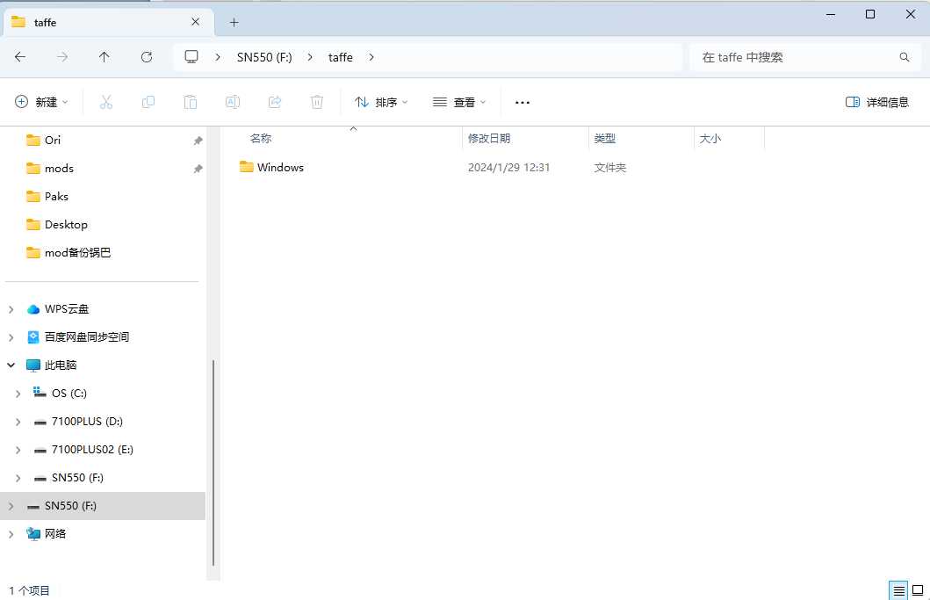Click the 在 taffe 中搜索 search box
The height and width of the screenshot is (600, 930).
795,57
